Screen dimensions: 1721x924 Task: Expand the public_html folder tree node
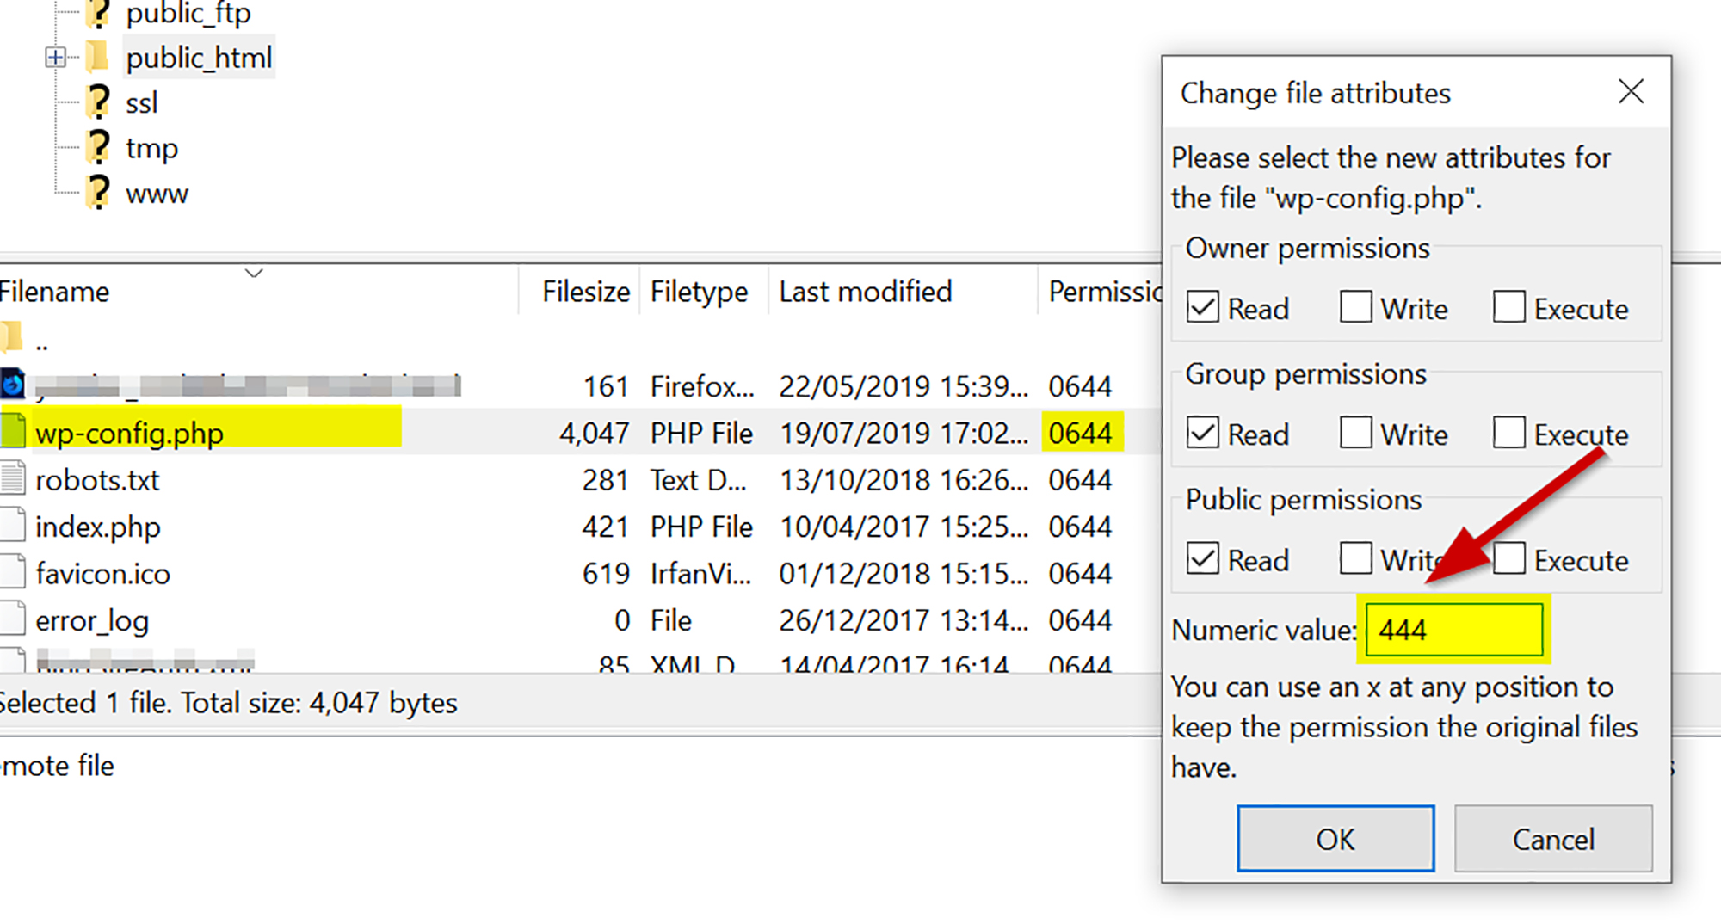pos(55,58)
